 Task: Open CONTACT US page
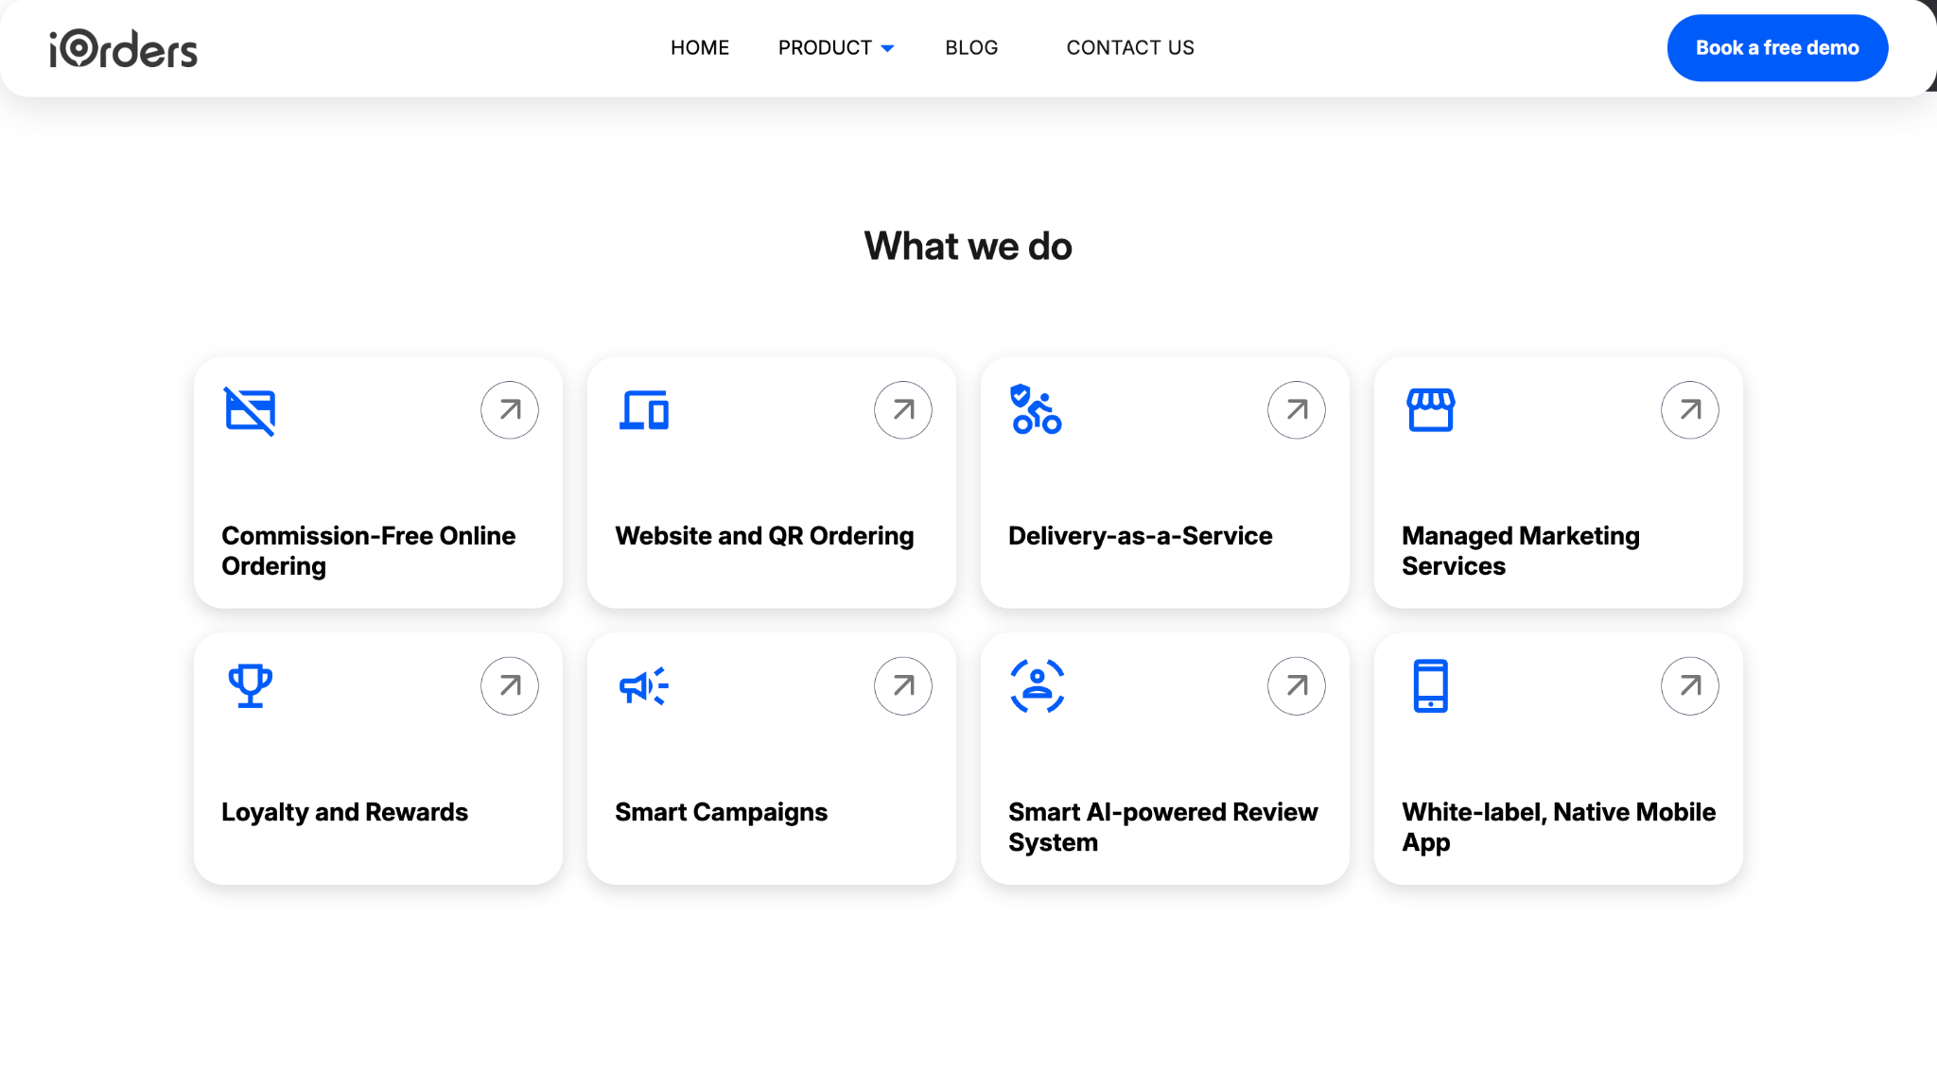coord(1130,48)
